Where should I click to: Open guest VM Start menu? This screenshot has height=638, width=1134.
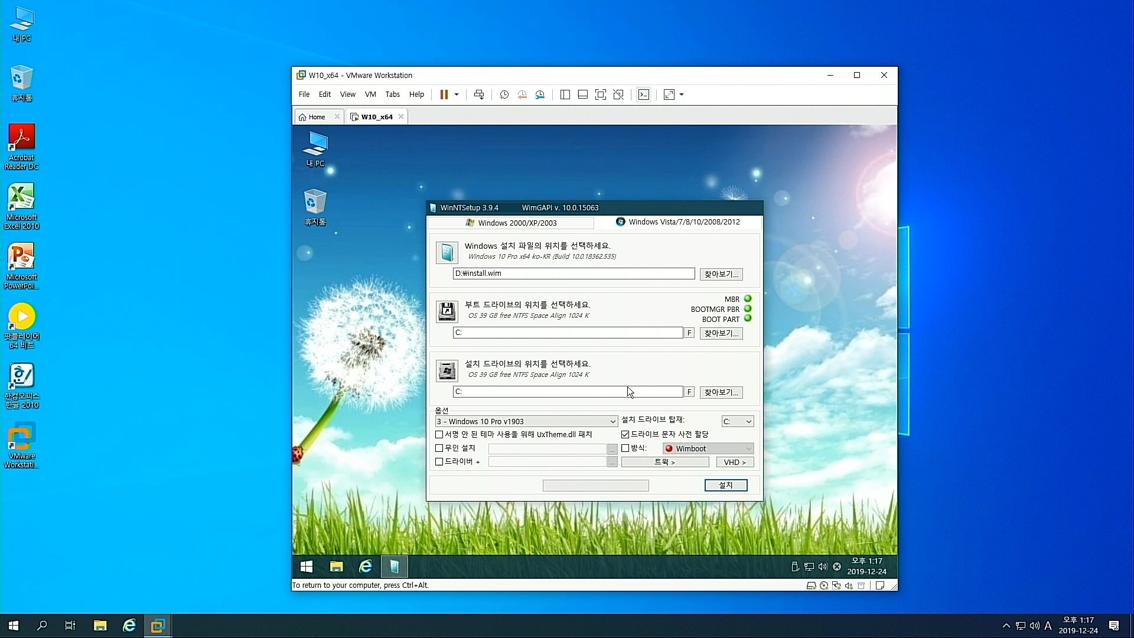(307, 567)
